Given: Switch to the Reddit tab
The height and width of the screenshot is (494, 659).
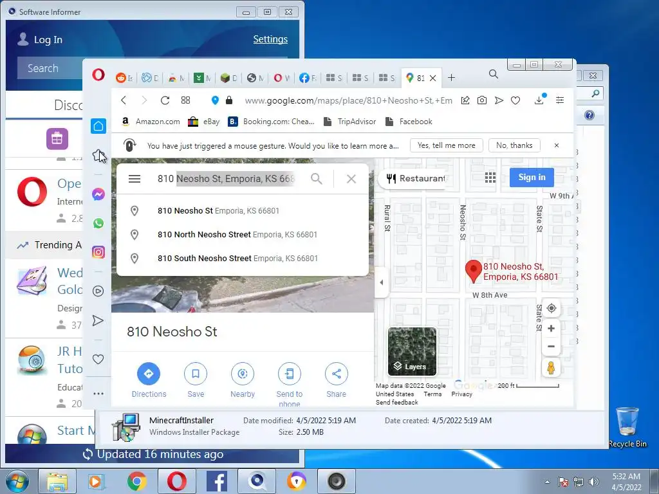Looking at the screenshot, I should click(124, 78).
